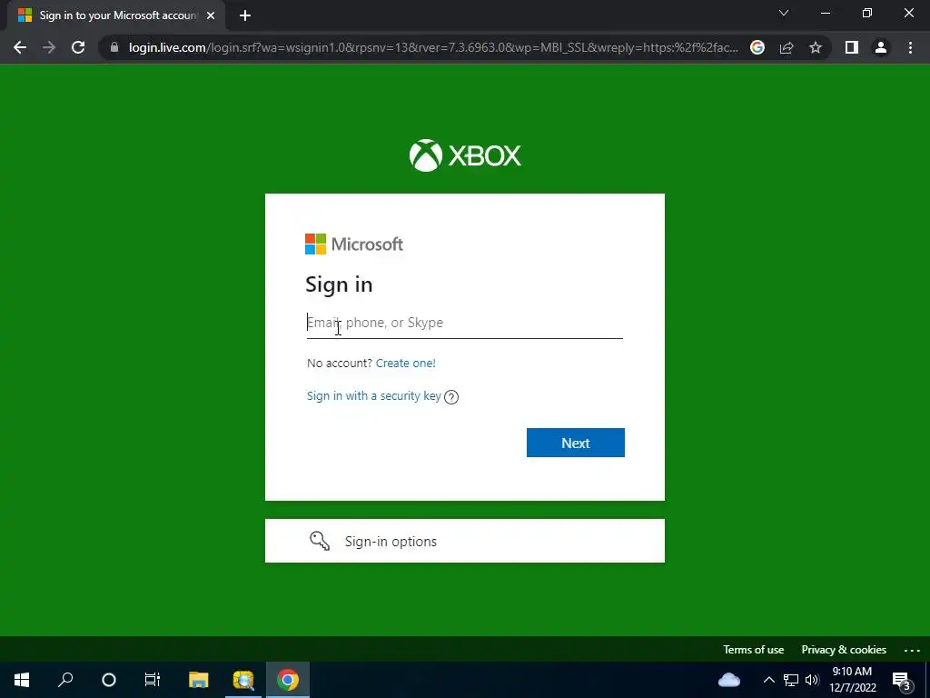Screen dimensions: 930x698
Task: Open the footer ellipsis more options
Action: [x=912, y=650]
